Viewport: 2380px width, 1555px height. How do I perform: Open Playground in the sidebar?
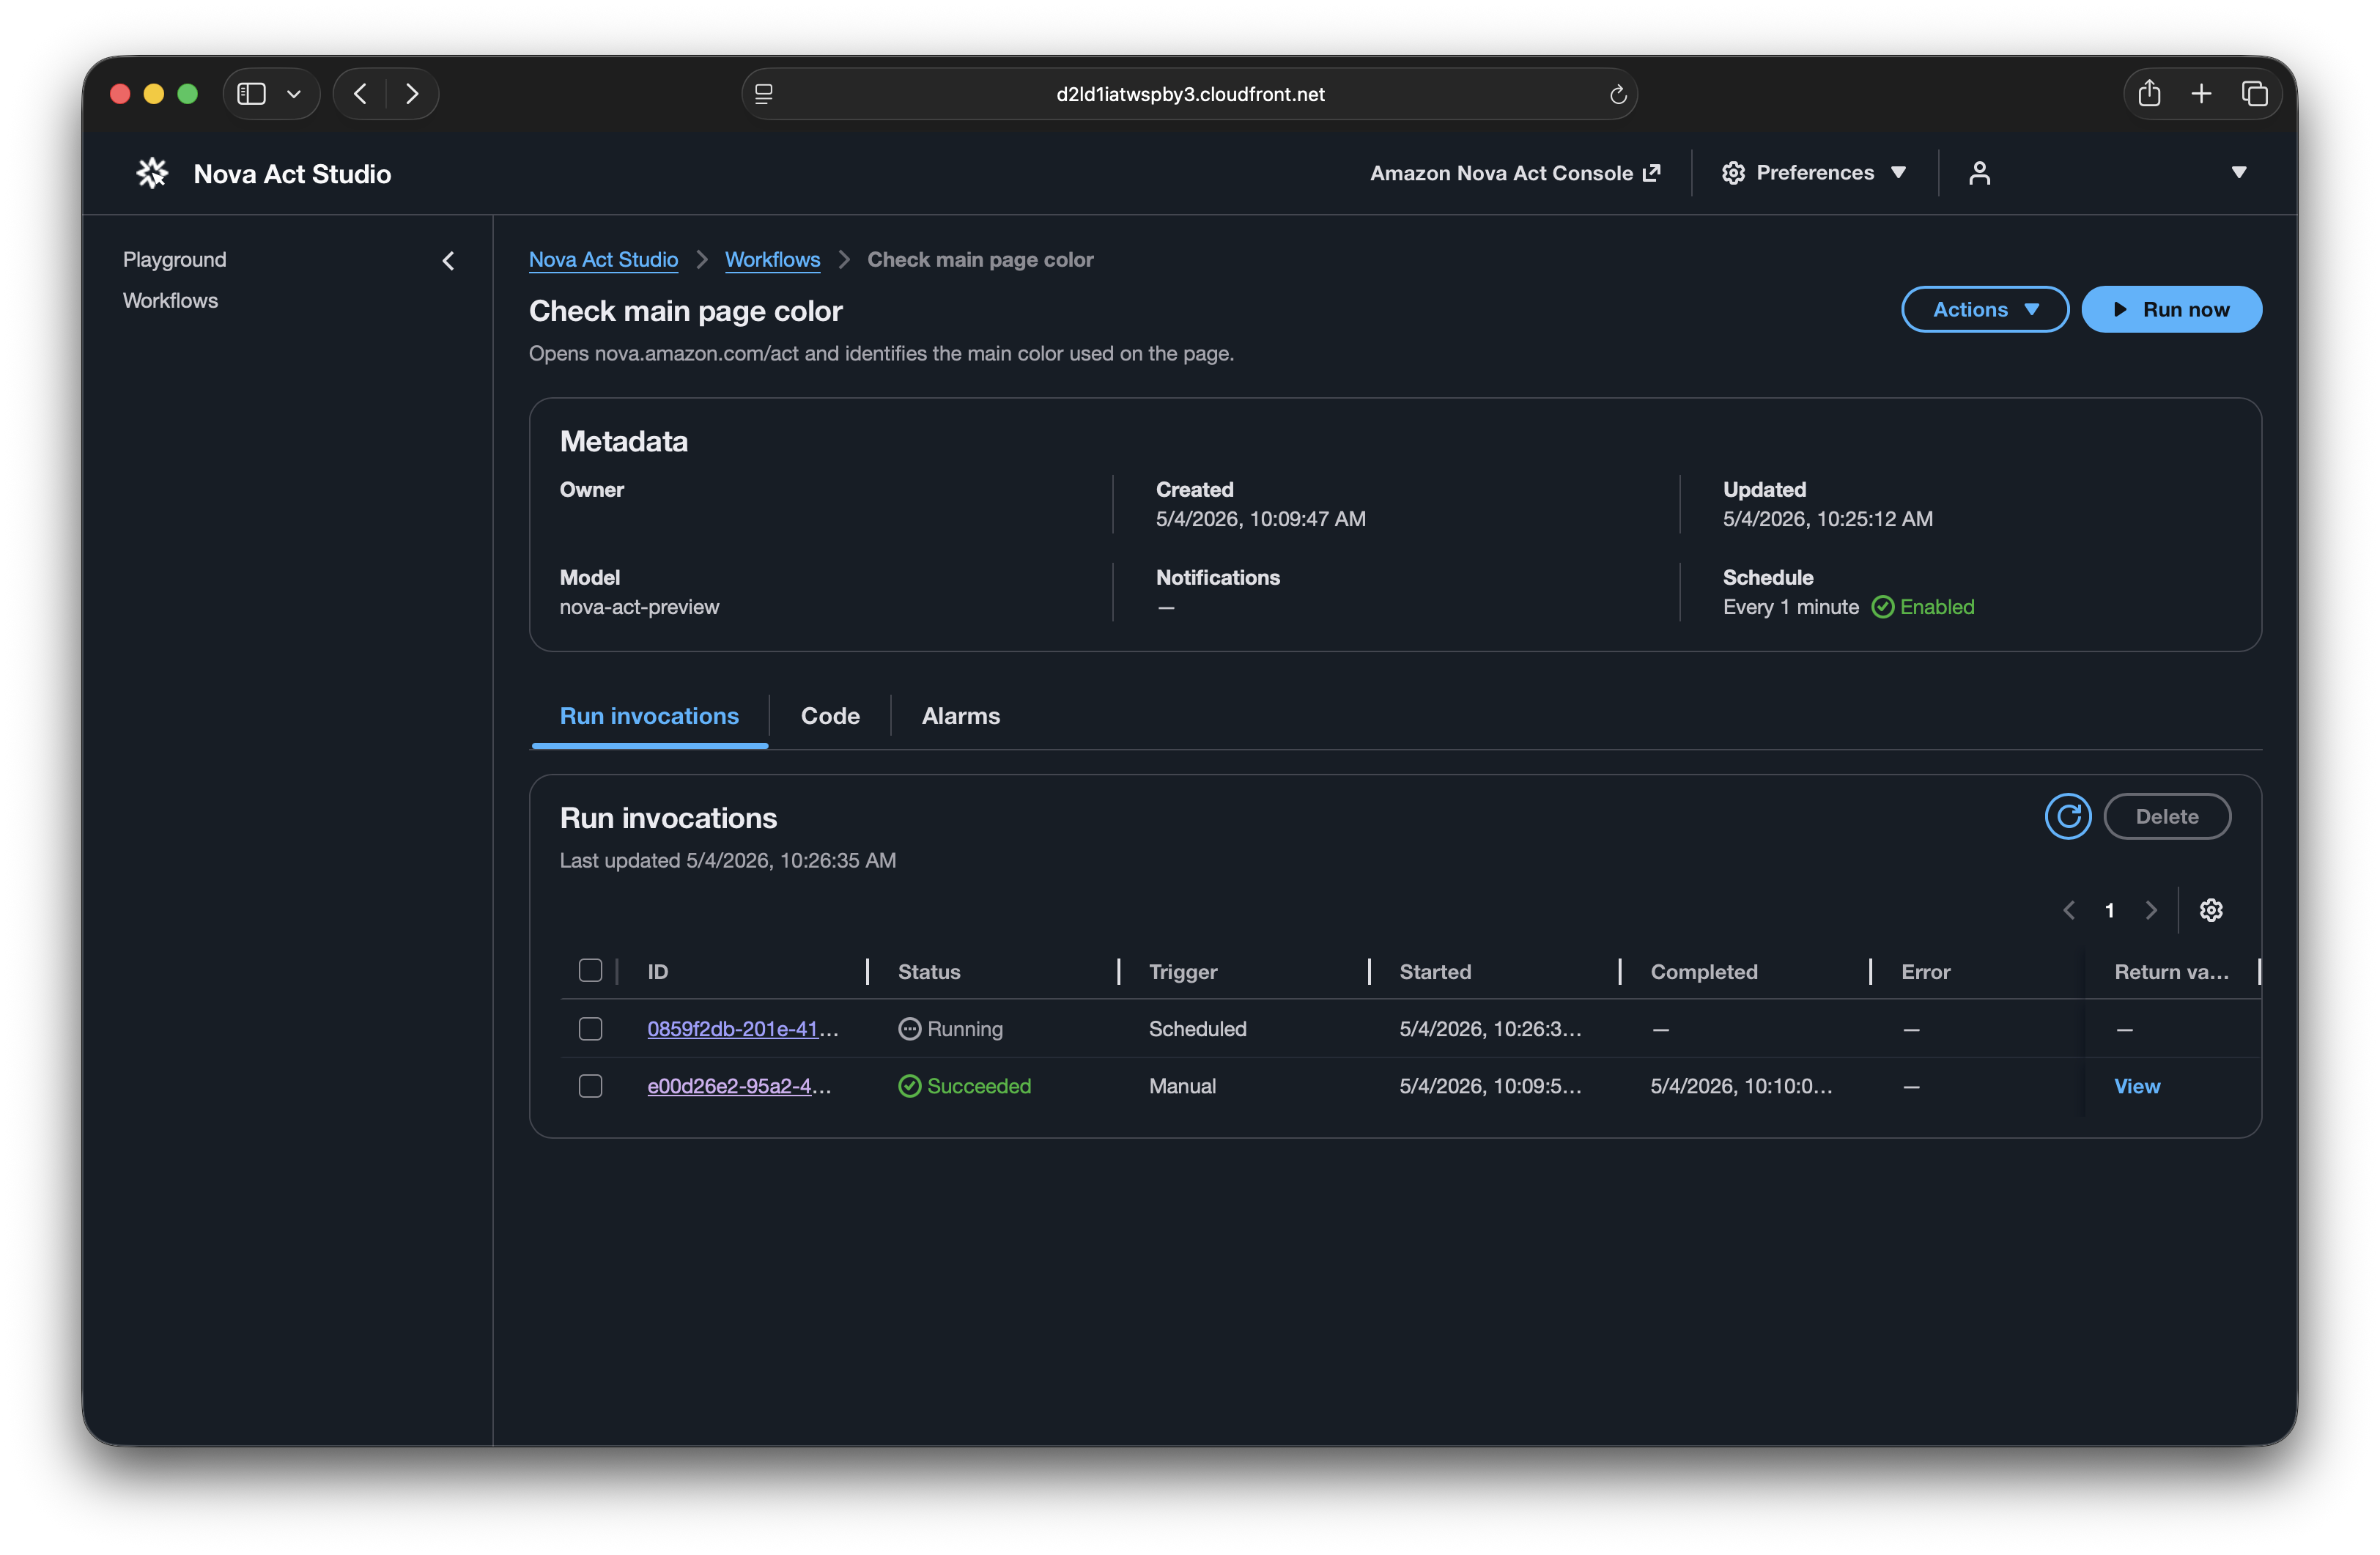pos(174,260)
